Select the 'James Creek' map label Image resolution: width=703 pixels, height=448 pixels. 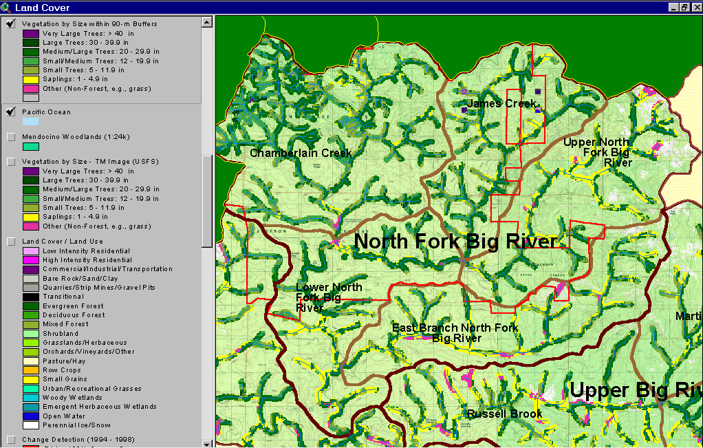click(501, 104)
